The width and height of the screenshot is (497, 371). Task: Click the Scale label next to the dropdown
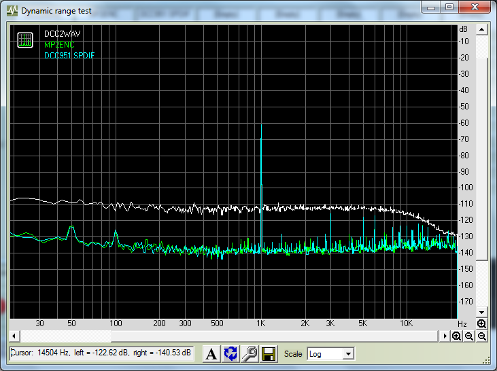(x=293, y=354)
